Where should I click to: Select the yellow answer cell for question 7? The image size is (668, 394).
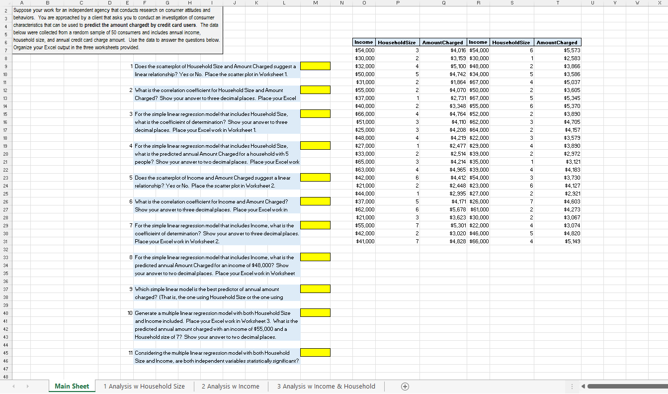316,225
